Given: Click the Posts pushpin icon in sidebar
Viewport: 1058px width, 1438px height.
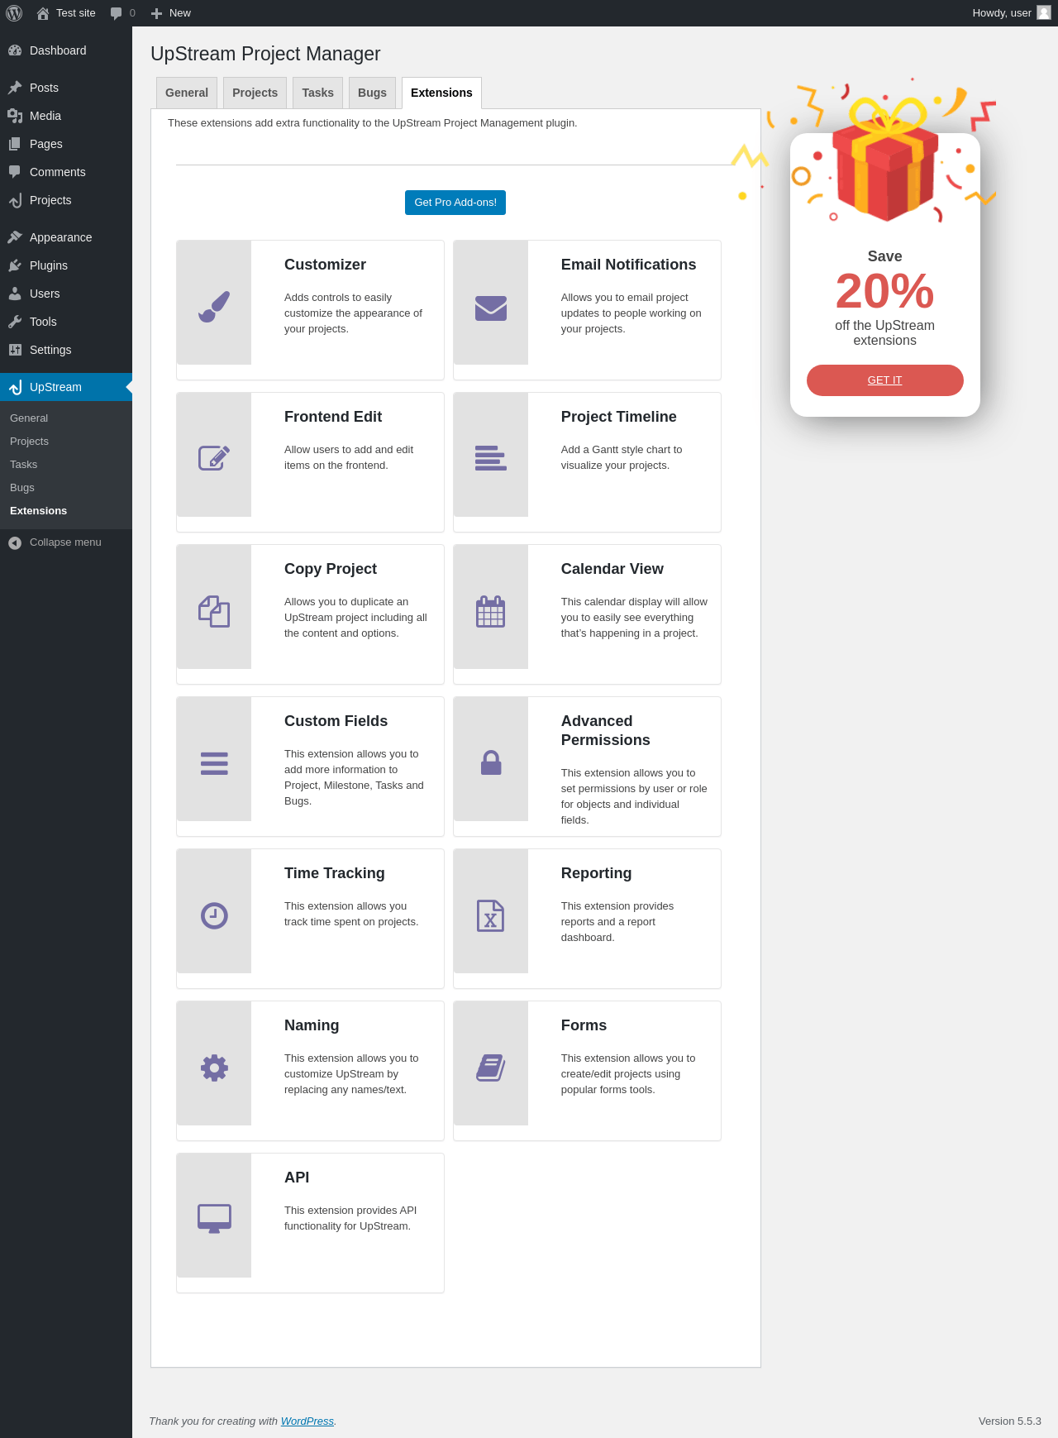Looking at the screenshot, I should click(15, 88).
